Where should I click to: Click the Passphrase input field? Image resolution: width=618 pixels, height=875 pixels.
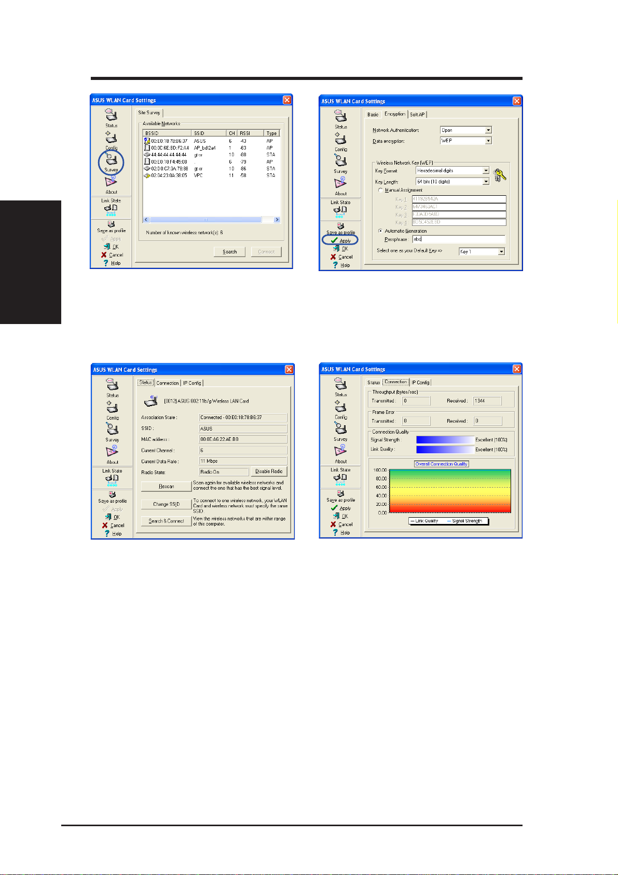click(459, 239)
